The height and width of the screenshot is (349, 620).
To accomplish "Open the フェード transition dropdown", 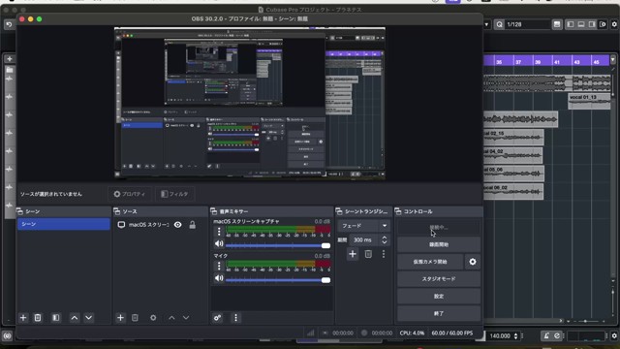I will point(363,226).
